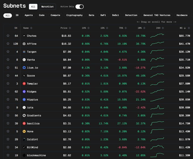193x159 pixels.
Task: Switch to the Watchlist tab
Action: (x=47, y=7)
